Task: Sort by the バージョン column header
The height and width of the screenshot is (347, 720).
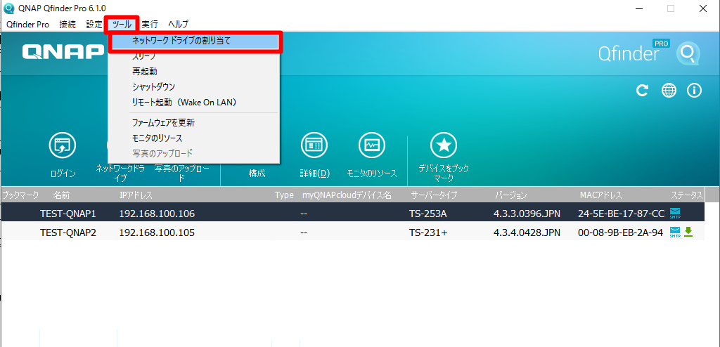Action: 511,195
